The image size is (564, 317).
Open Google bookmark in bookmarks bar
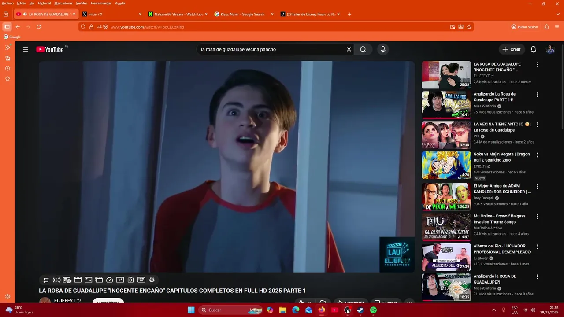(x=12, y=37)
